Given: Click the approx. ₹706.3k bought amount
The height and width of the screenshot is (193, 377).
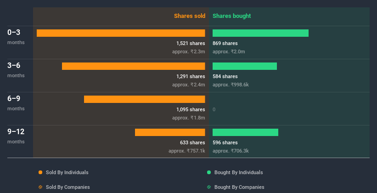Looking at the screenshot, I should [x=231, y=151].
